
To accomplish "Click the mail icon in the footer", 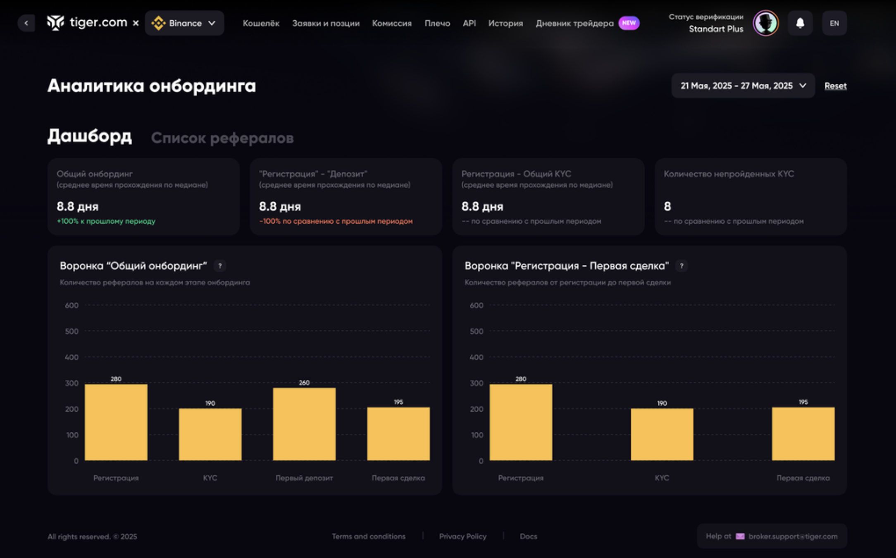I will (740, 536).
